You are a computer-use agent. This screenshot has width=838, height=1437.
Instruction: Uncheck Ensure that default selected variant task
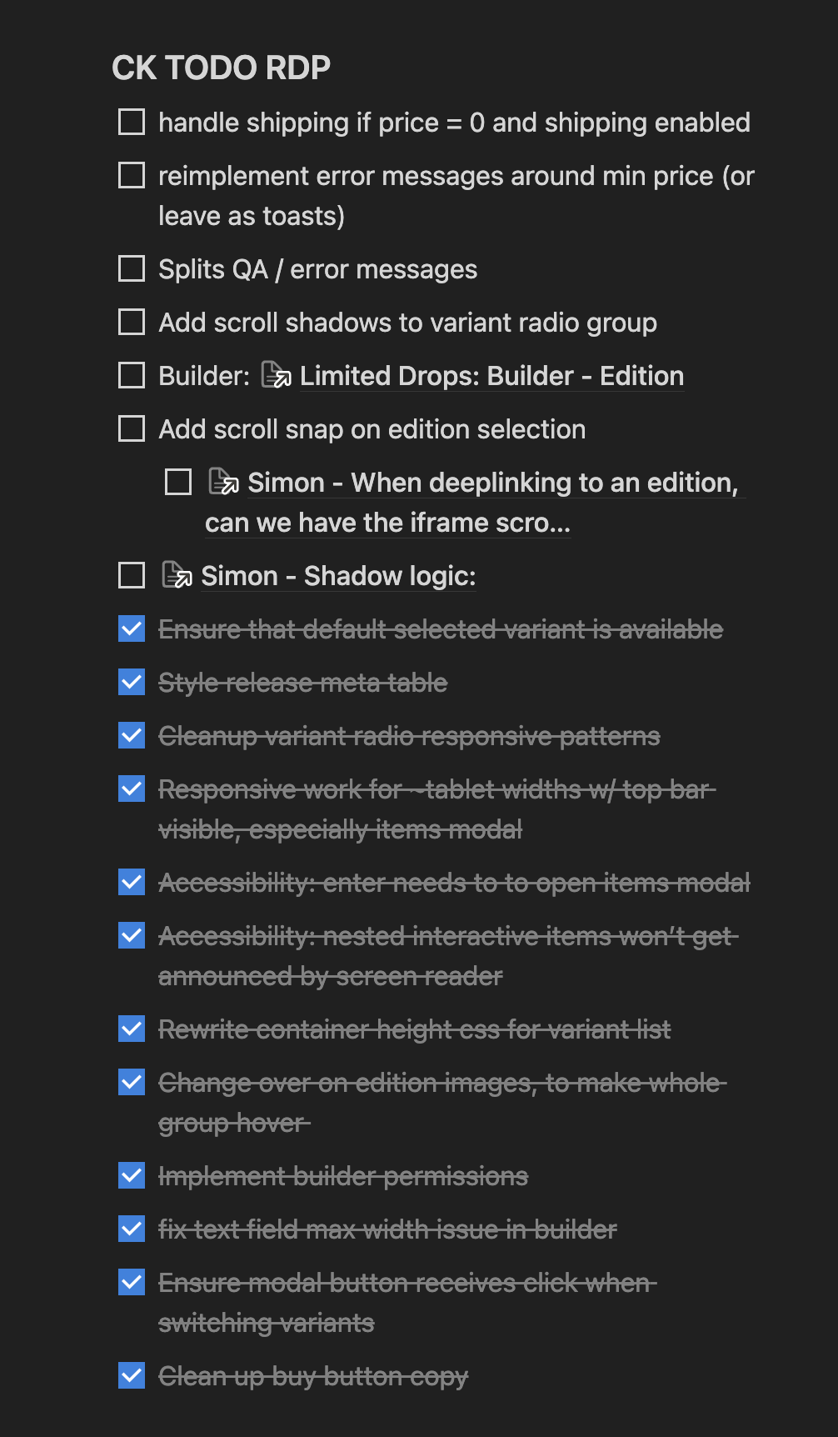click(x=132, y=629)
